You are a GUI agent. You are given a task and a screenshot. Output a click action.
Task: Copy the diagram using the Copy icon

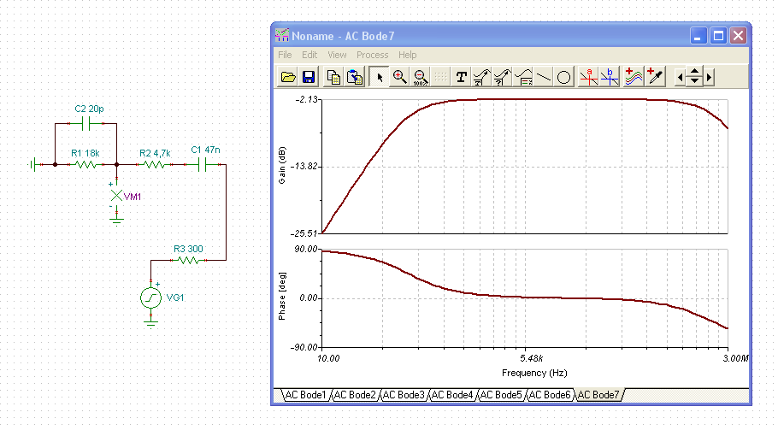[x=333, y=78]
